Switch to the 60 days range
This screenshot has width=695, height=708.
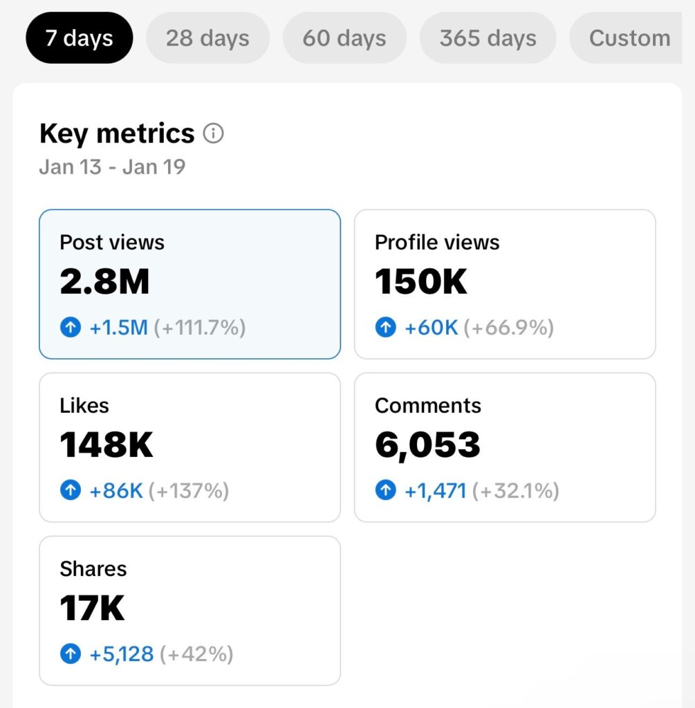pos(344,38)
